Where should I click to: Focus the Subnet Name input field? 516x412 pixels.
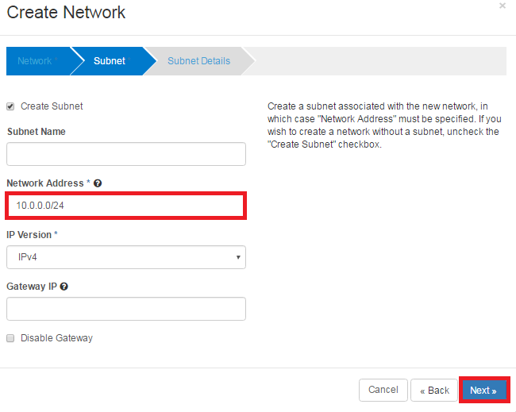click(x=125, y=154)
